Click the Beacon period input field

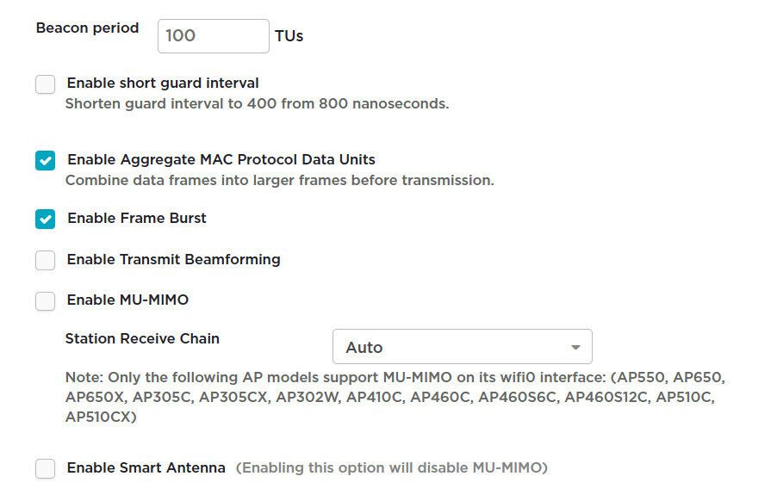pos(213,36)
